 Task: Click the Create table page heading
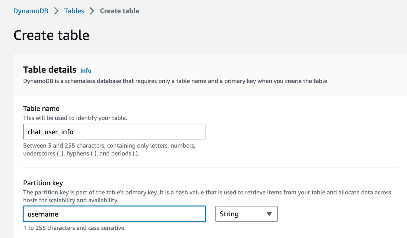tap(52, 35)
